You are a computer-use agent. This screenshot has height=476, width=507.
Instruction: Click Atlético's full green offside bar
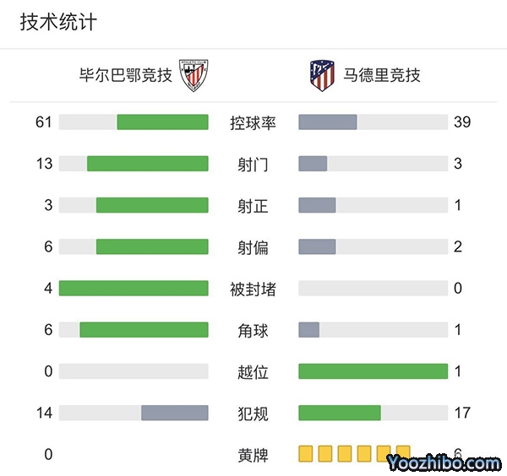coord(373,371)
